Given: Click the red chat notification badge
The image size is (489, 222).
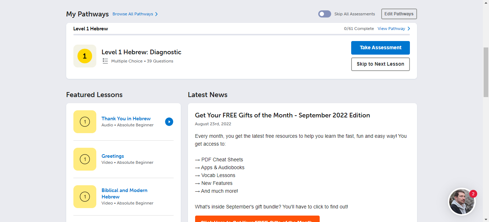Looking at the screenshot, I should coord(473,194).
